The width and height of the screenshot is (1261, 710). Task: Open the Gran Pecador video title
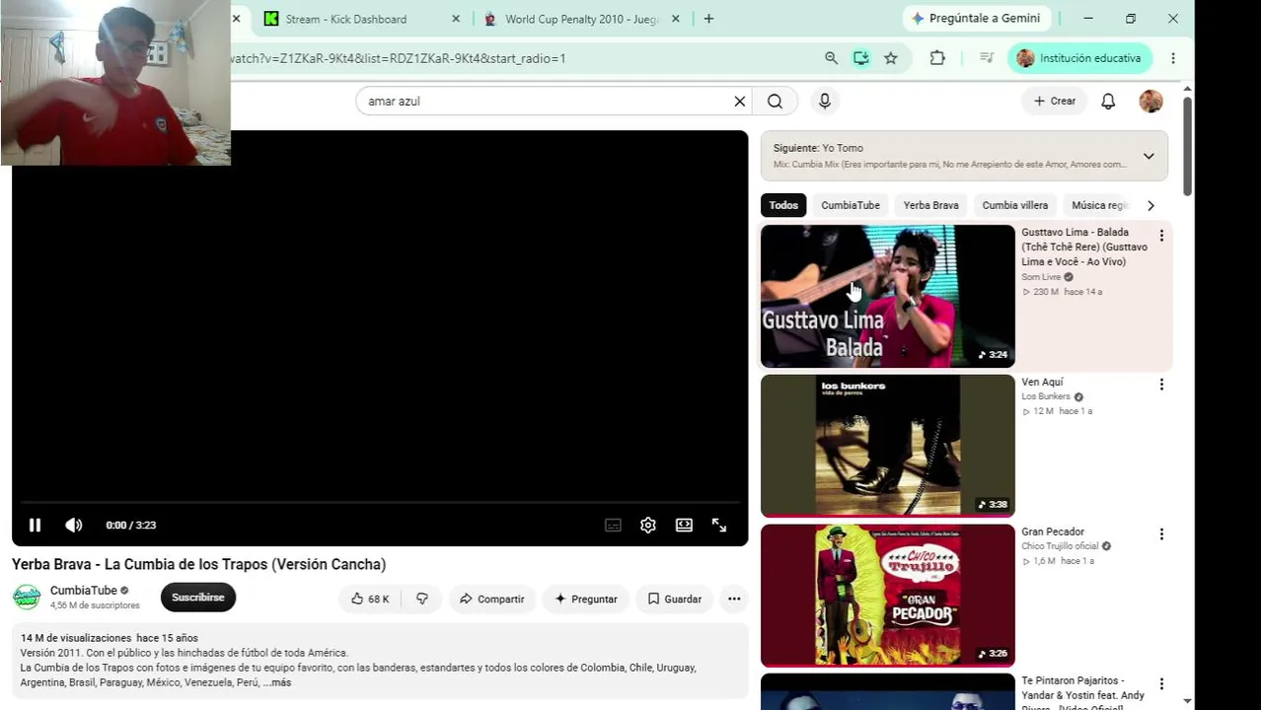(x=1053, y=532)
